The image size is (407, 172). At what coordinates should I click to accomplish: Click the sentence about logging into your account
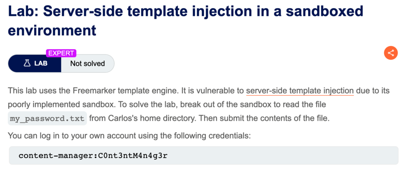[129, 135]
